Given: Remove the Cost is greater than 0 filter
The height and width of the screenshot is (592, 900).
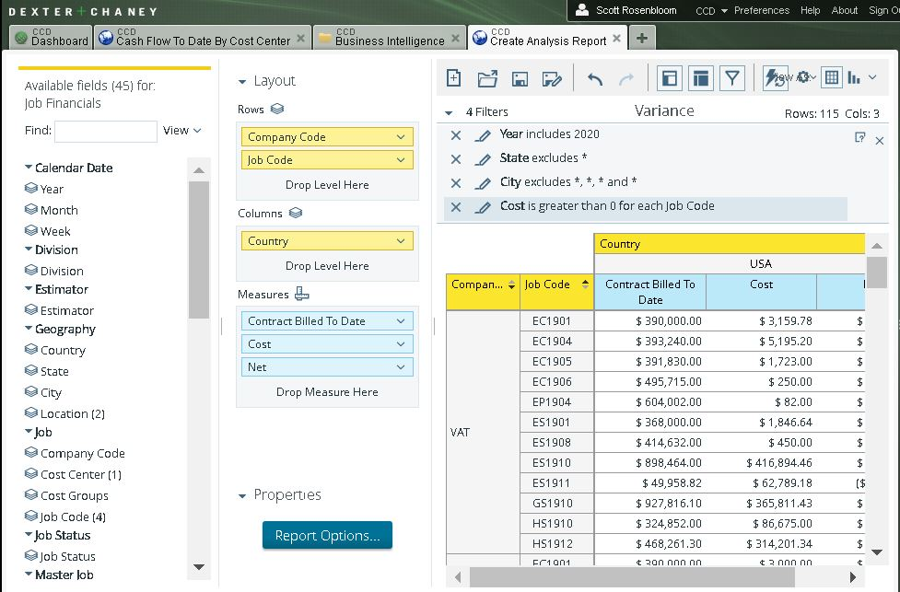Looking at the screenshot, I should click(x=456, y=206).
